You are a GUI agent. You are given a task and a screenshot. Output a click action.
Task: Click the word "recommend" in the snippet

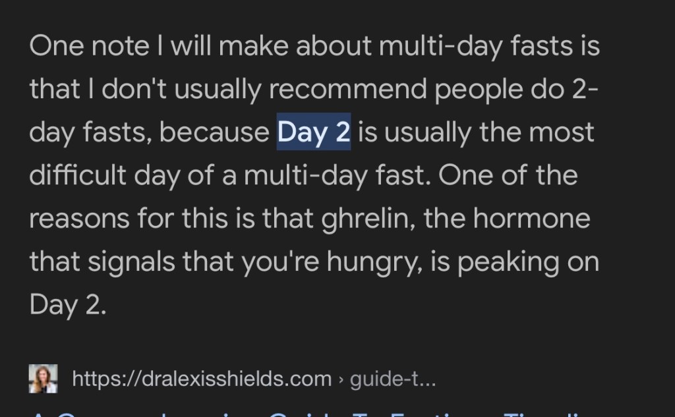347,90
